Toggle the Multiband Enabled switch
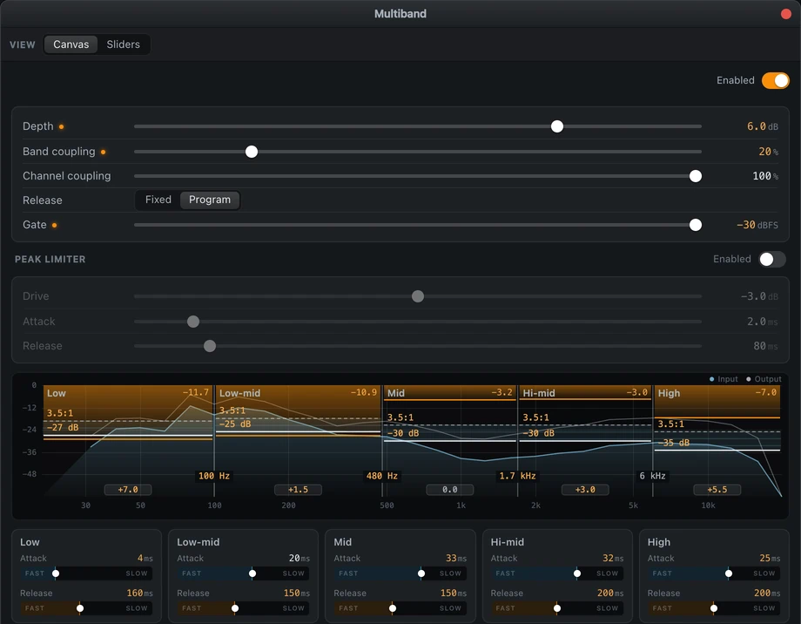The width and height of the screenshot is (801, 624). [775, 80]
